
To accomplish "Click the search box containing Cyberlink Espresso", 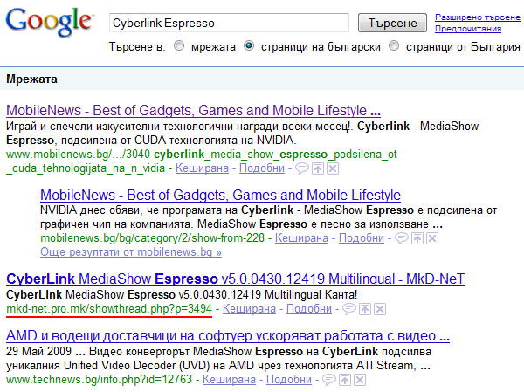I will (229, 23).
